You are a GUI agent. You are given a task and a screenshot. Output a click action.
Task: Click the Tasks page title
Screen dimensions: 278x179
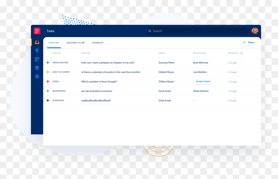[x=50, y=31]
